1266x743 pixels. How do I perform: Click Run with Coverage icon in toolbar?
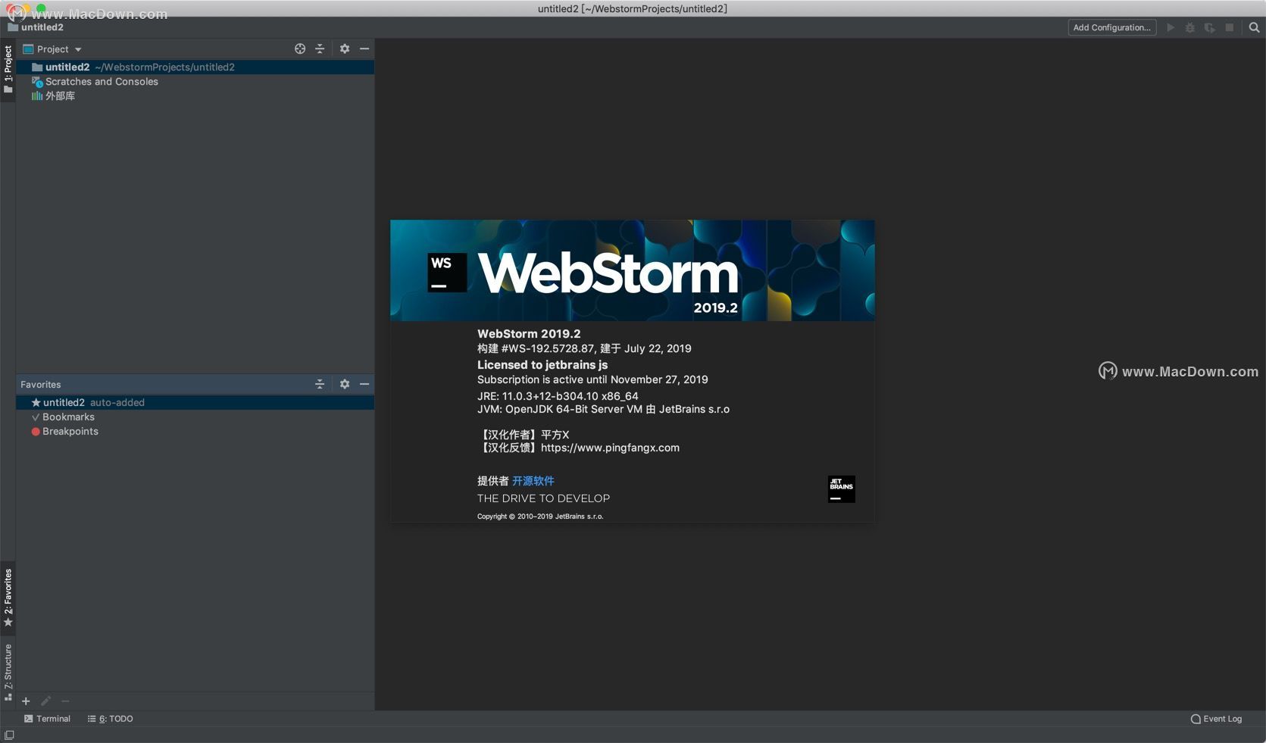tap(1210, 27)
